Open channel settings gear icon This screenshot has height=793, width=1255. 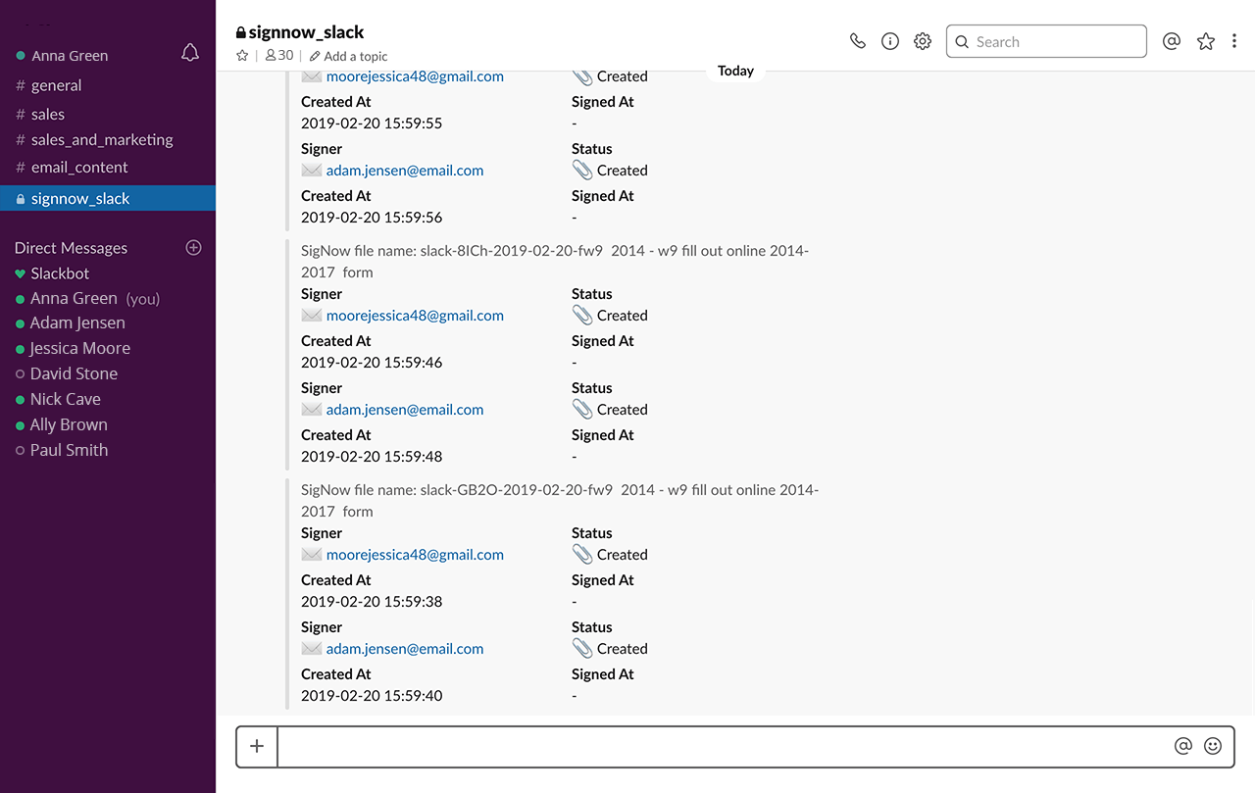[x=923, y=41]
